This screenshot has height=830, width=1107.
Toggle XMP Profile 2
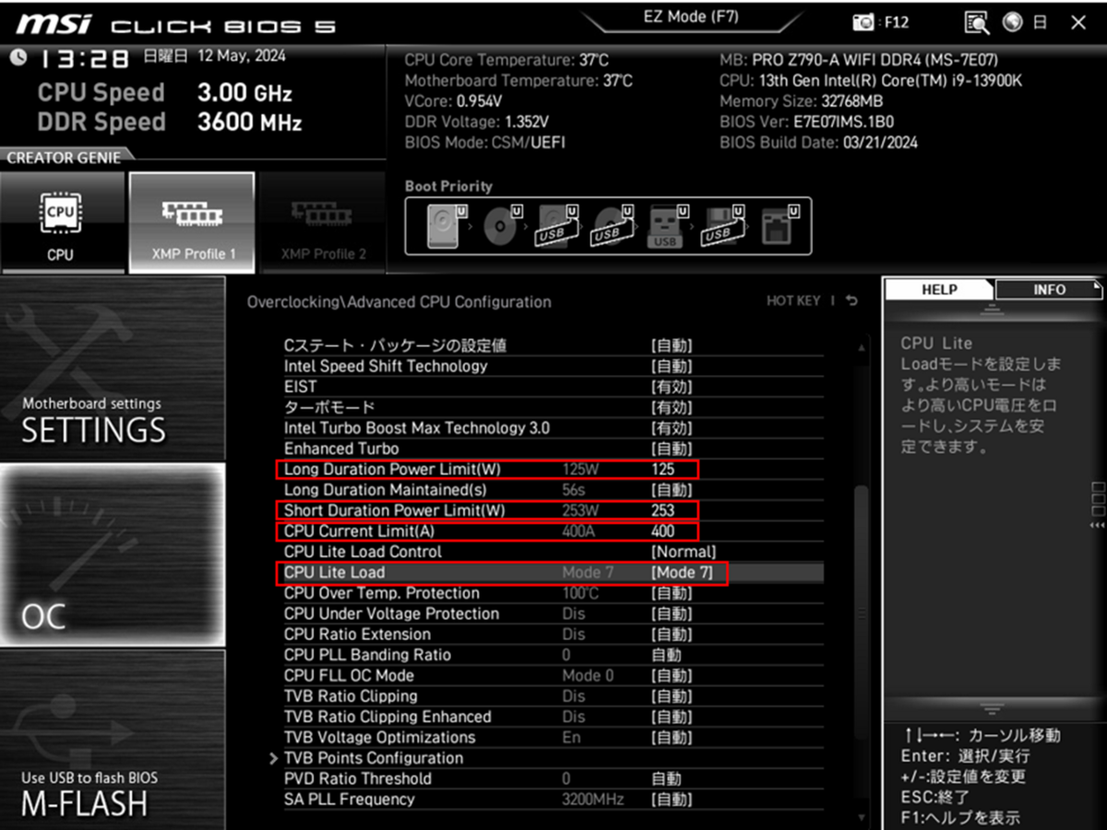tap(322, 222)
